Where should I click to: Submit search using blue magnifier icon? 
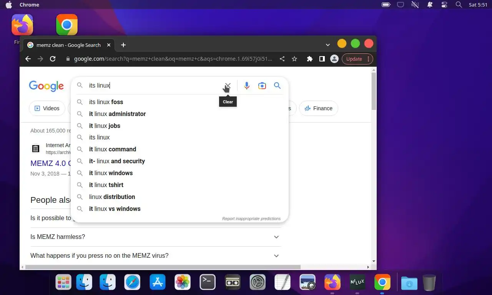tap(277, 86)
